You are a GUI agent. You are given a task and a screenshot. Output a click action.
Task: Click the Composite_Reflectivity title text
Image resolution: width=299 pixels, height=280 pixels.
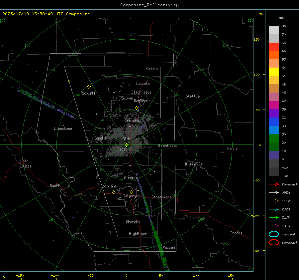tap(149, 5)
